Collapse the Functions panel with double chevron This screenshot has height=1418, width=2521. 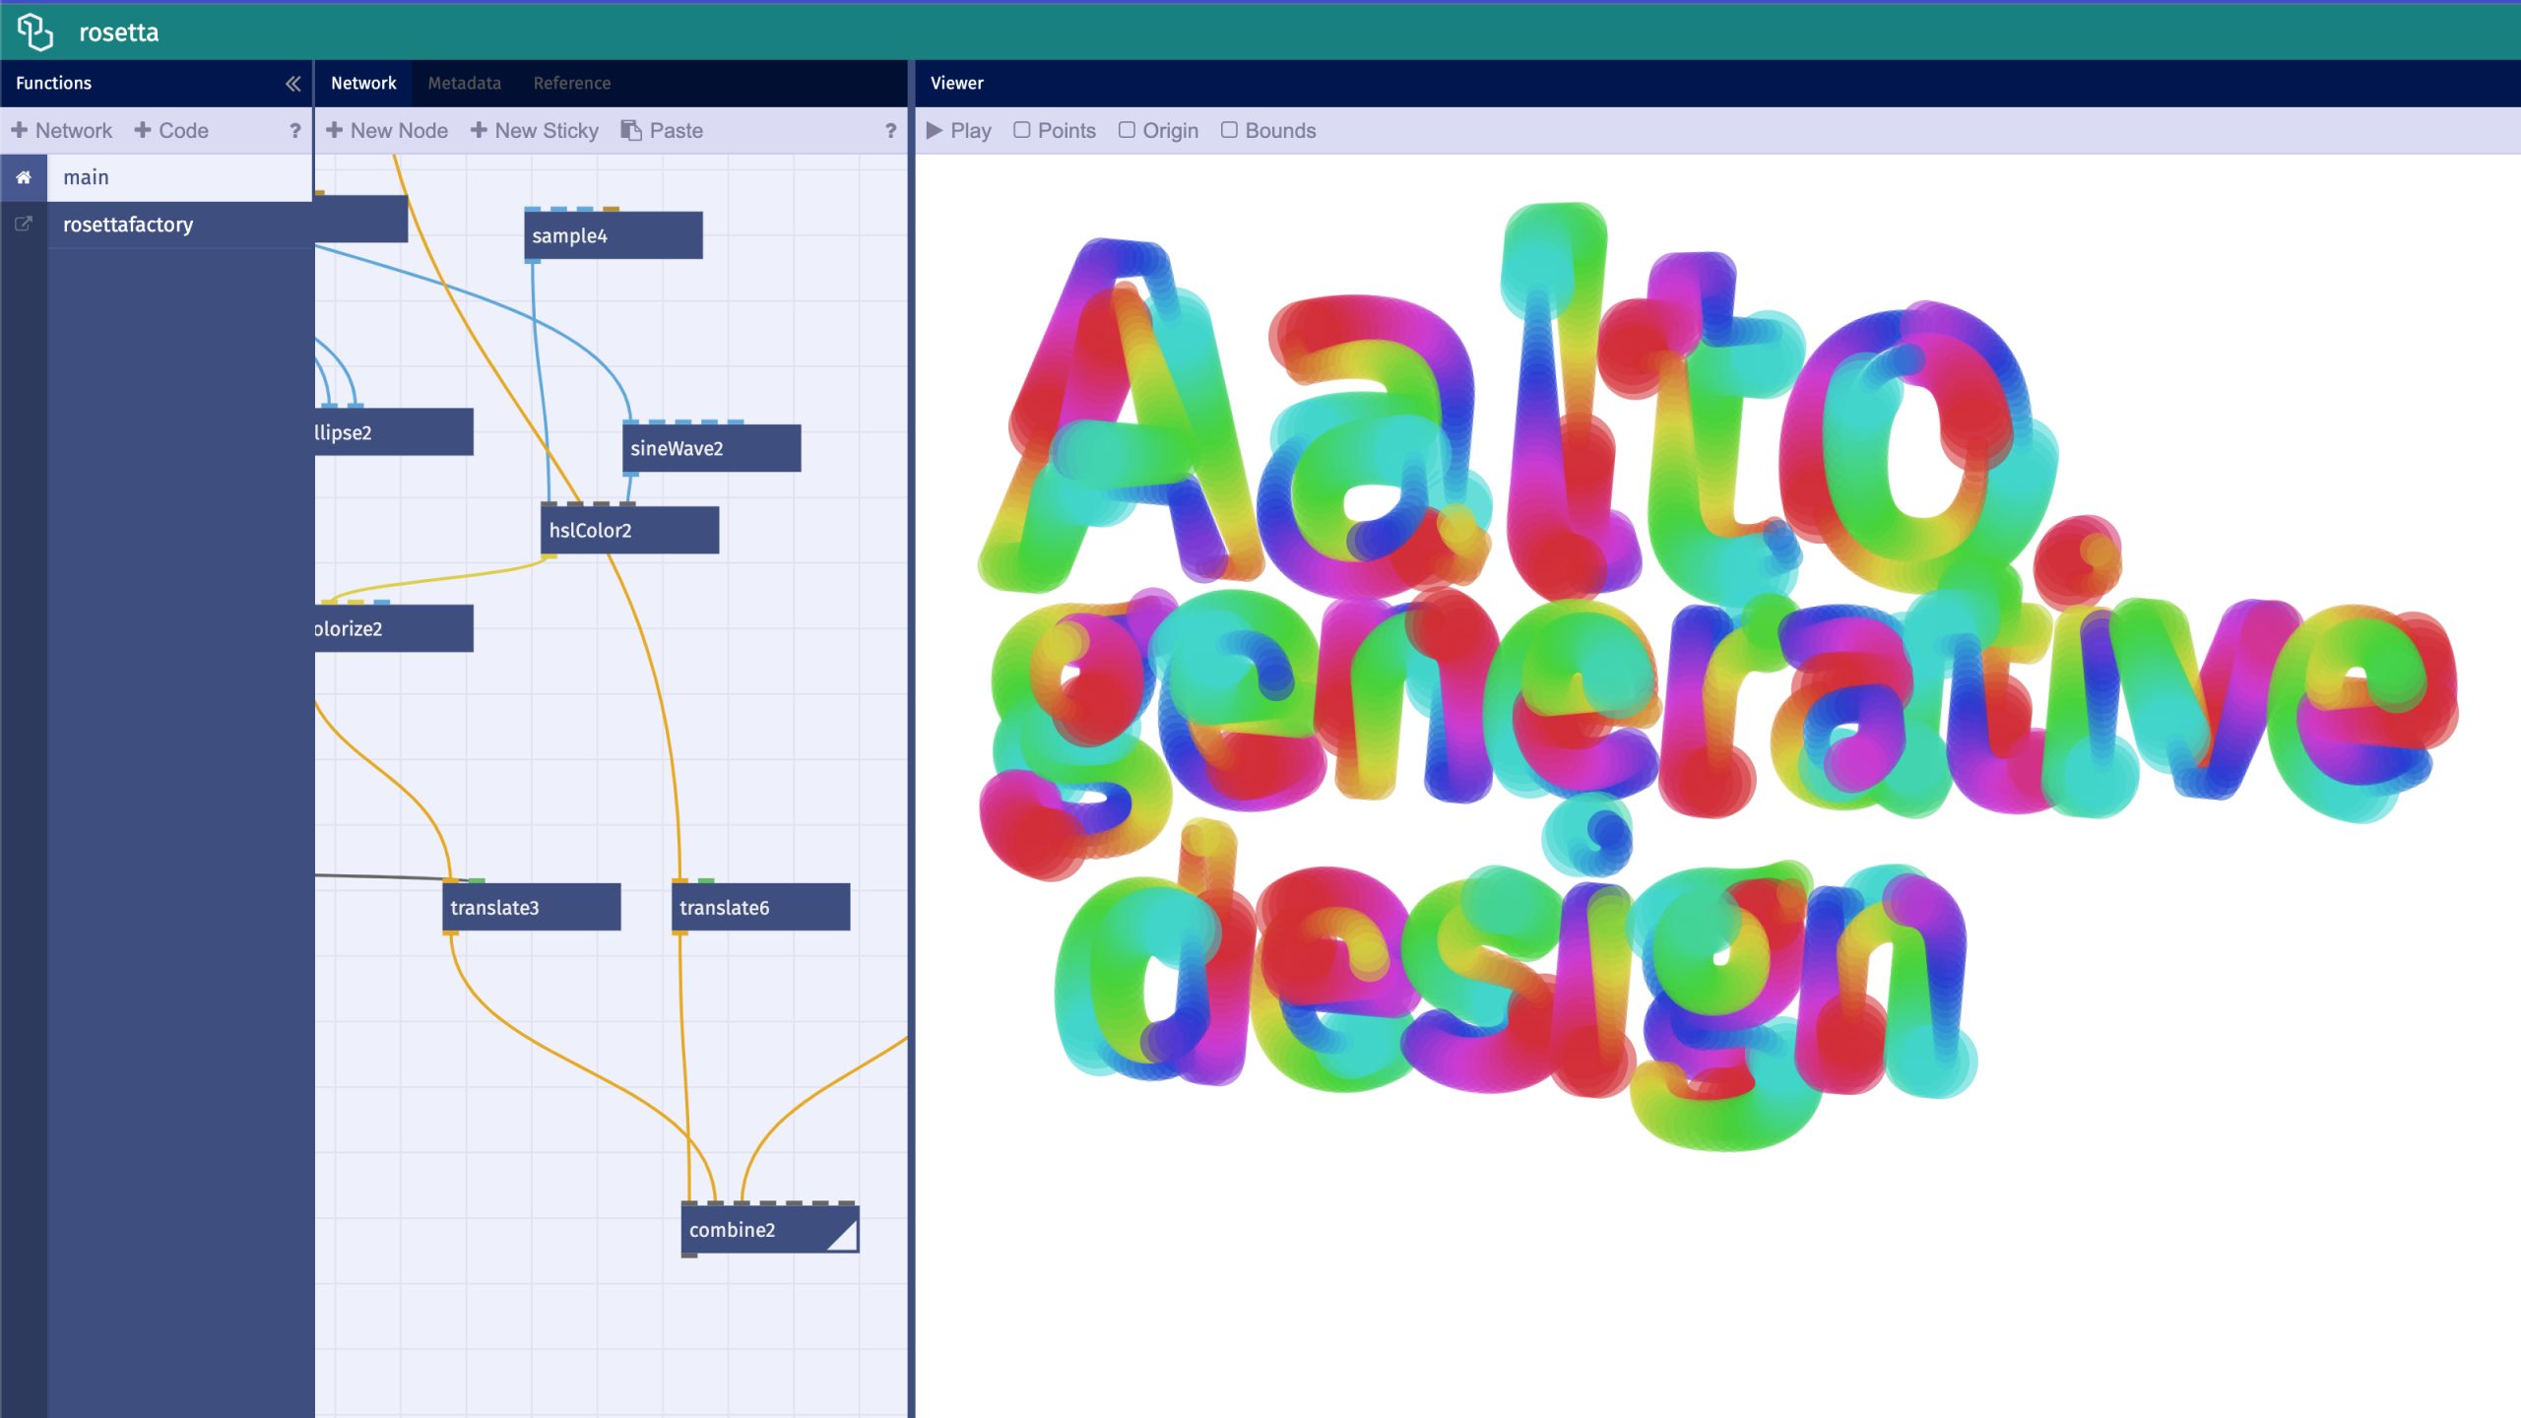292,84
